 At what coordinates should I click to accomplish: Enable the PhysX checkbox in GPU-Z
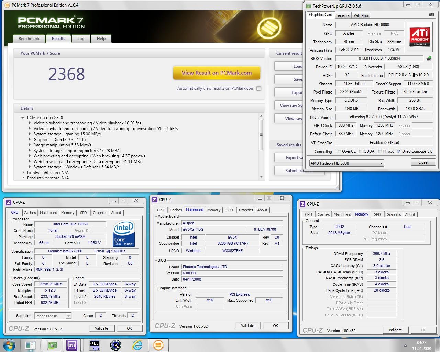[x=380, y=151]
